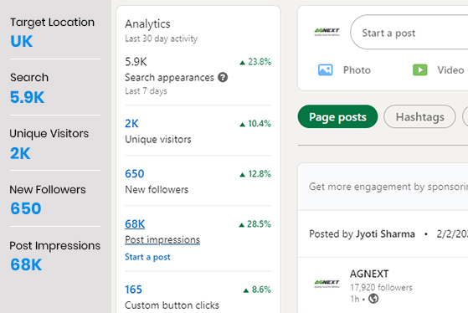Click the AGNEXT page name in post
The width and height of the screenshot is (468, 313).
click(369, 274)
